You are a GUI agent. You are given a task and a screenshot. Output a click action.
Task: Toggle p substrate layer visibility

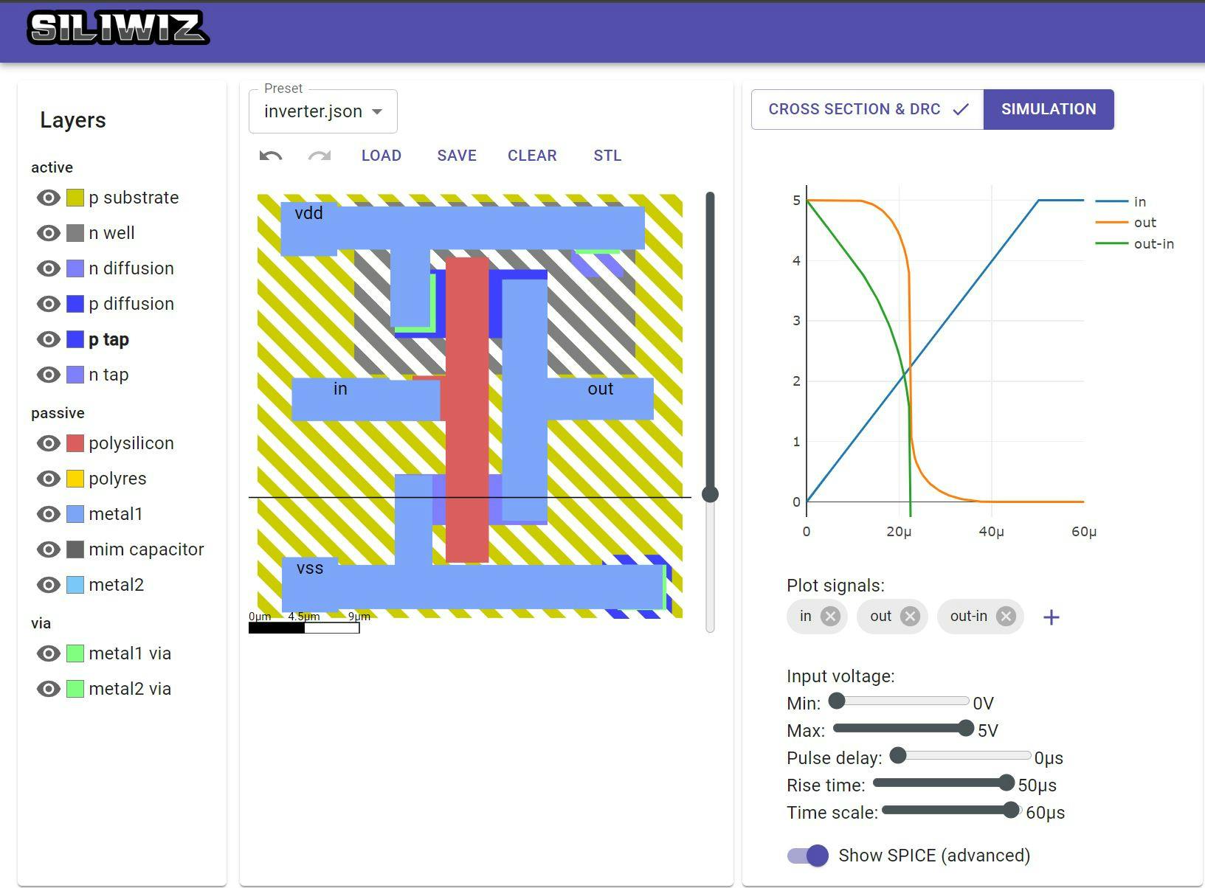48,197
